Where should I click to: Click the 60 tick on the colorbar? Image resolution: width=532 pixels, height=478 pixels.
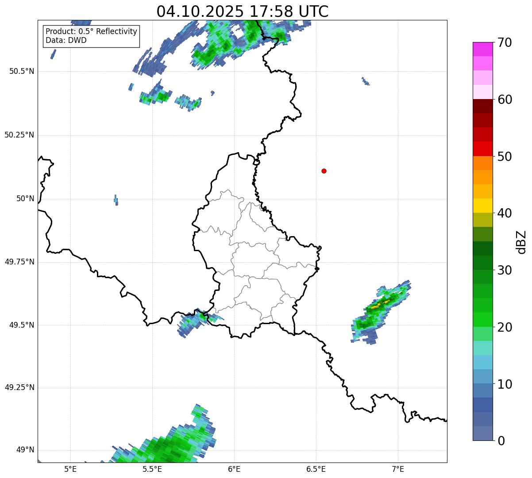click(505, 99)
